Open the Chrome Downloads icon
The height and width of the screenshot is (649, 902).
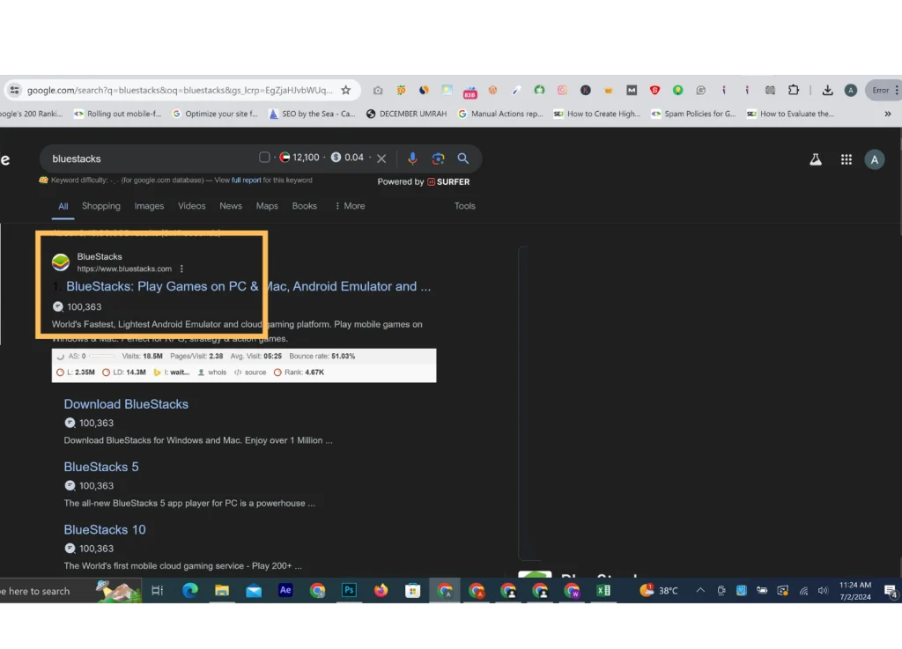tap(826, 90)
